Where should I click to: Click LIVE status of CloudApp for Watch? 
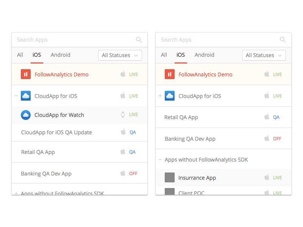pos(134,115)
